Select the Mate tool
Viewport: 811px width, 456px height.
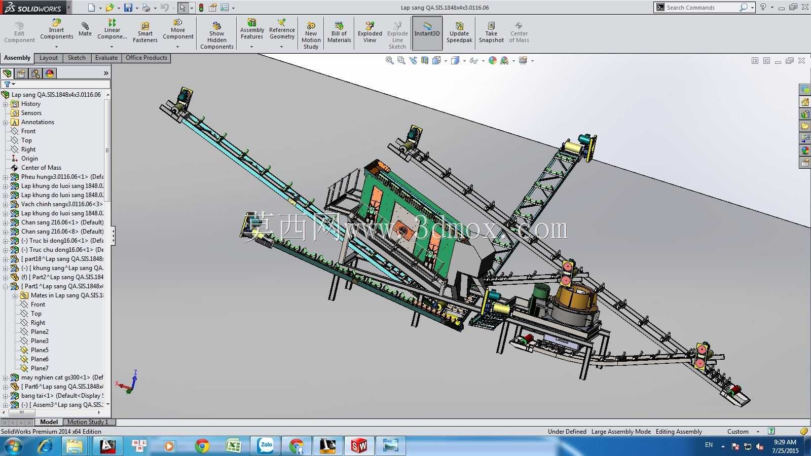click(x=85, y=29)
